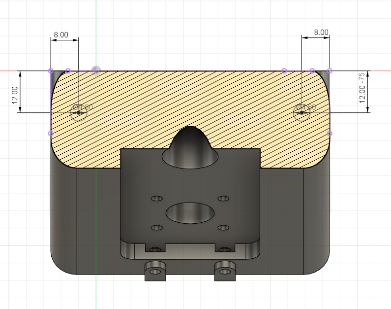
Task: Select the sketch origin point on green axis
Action: pyautogui.click(x=96, y=70)
